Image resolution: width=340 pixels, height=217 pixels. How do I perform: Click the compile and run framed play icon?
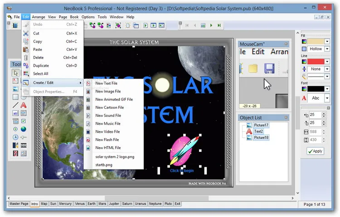[x=154, y=25]
